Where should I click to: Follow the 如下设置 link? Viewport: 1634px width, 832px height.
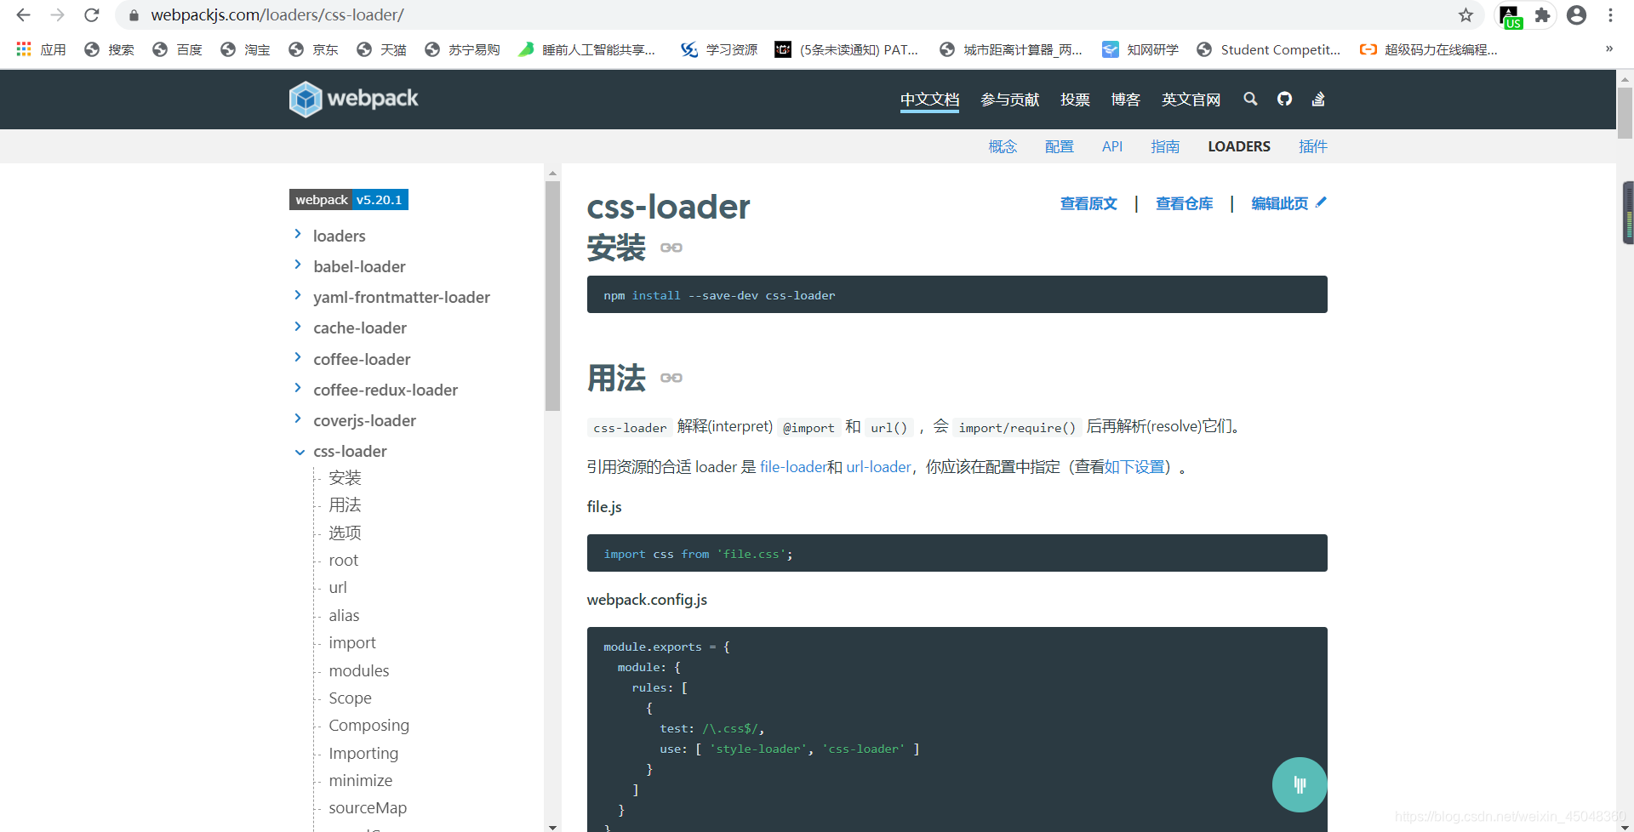tap(1134, 467)
